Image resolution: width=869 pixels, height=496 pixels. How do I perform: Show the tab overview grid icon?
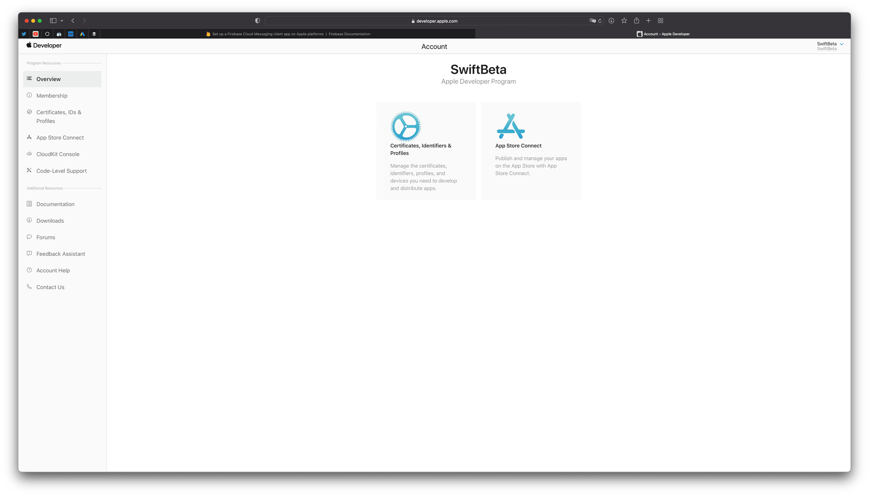[660, 21]
